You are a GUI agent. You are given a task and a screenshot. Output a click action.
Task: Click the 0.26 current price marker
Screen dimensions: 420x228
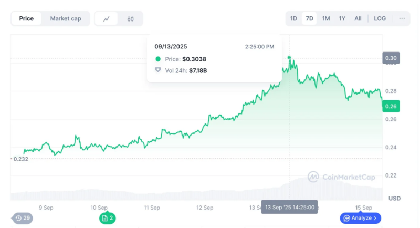[x=392, y=107]
